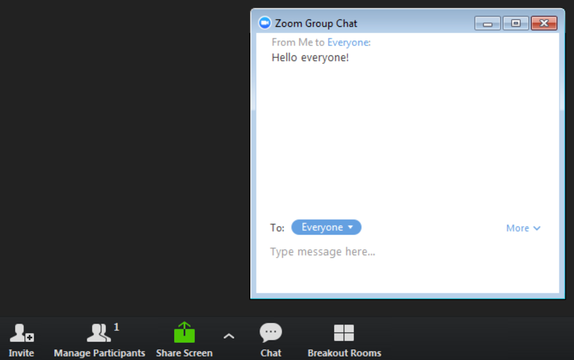The height and width of the screenshot is (360, 574).
Task: Select the 'Hello everyone!' chat message
Action: (310, 57)
